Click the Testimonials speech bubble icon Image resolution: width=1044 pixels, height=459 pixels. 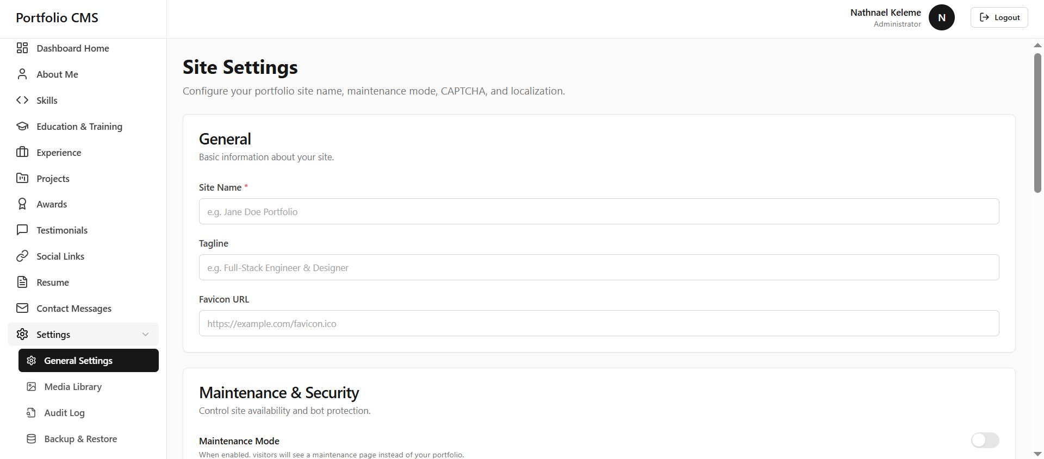22,230
